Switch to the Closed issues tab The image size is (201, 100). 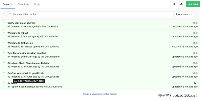point(23,4)
